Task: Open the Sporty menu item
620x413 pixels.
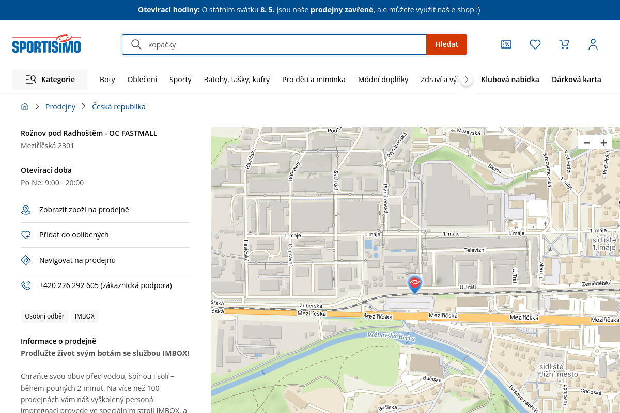Action: (x=180, y=80)
